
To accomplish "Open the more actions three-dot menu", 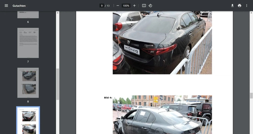I will [x=247, y=6].
